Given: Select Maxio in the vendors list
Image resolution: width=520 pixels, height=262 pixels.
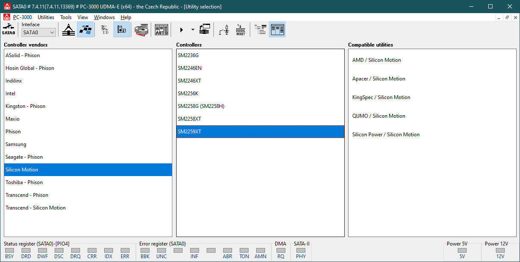Looking at the screenshot, I should tap(88, 119).
